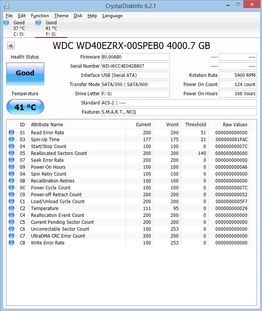Click the Good health status button
Viewport: 262px width, 311px height.
(25, 74)
